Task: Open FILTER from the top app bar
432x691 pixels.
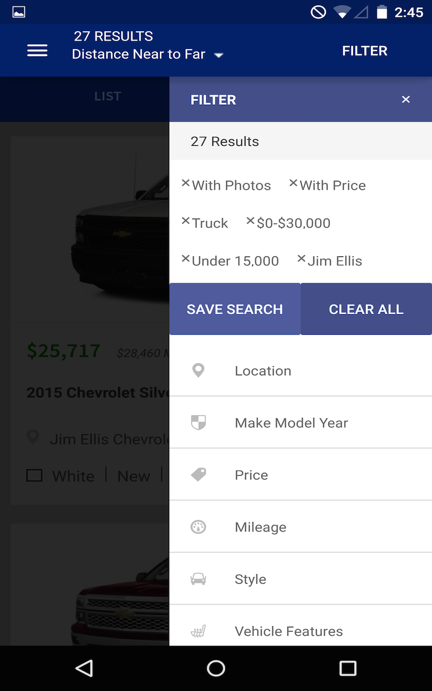Action: point(364,50)
